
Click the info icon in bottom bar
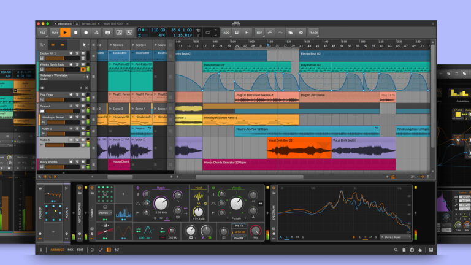click(x=41, y=250)
